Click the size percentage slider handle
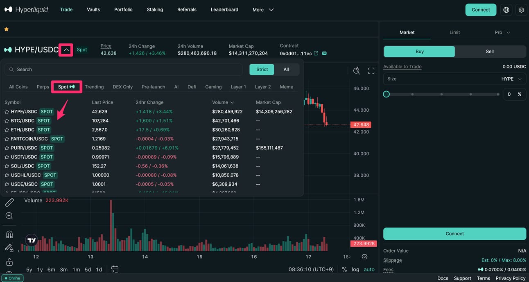 386,94
